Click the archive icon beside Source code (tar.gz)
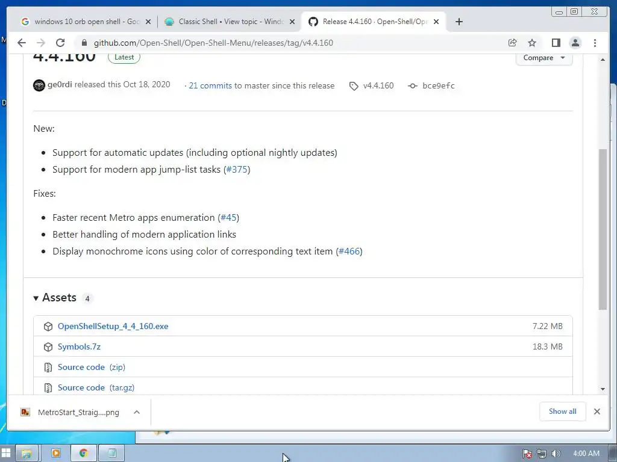This screenshot has height=462, width=617. 48,388
